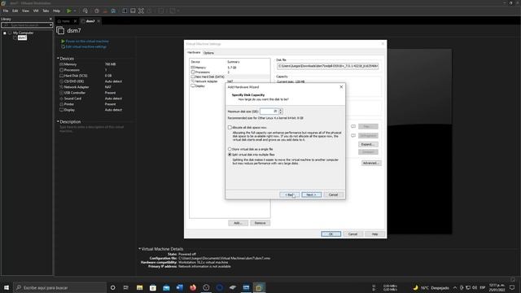
Task: Click the green power on toolbar button
Action: [x=68, y=11]
